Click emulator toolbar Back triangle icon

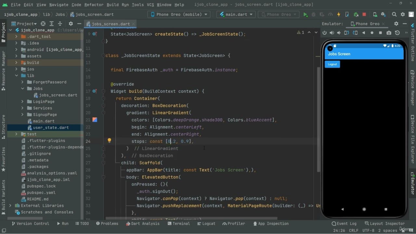tap(364, 33)
